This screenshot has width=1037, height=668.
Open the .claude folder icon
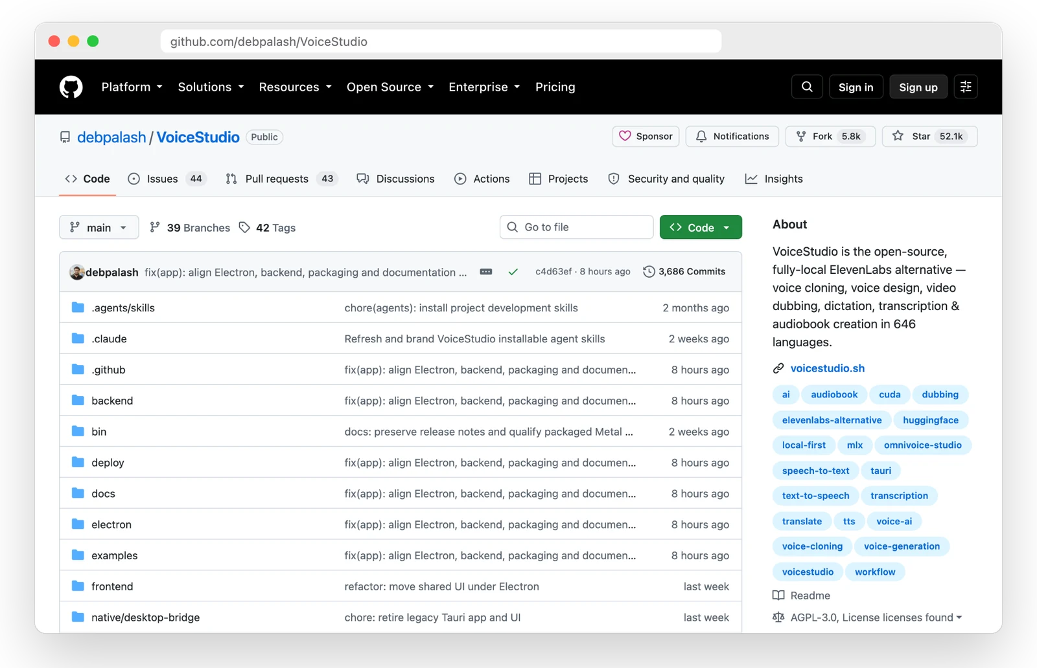(78, 338)
